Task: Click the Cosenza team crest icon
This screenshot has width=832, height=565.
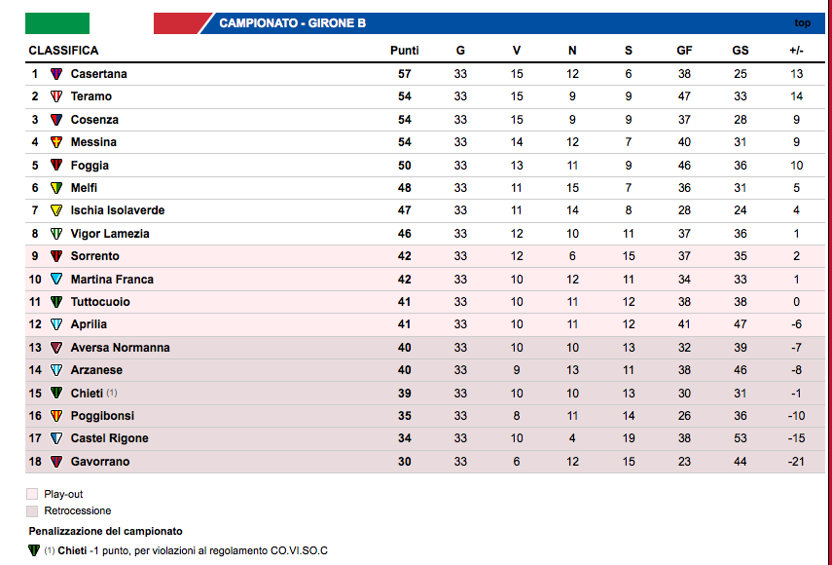Action: point(56,120)
